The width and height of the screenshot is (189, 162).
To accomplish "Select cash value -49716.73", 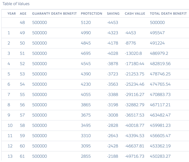I will click(134, 156).
